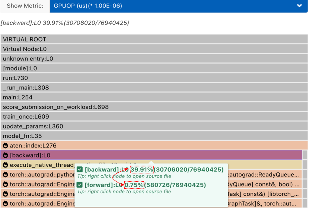This screenshot has width=309, height=208.
Task: Click the flame icon on aten::index:L276 row
Action: click(x=6, y=146)
